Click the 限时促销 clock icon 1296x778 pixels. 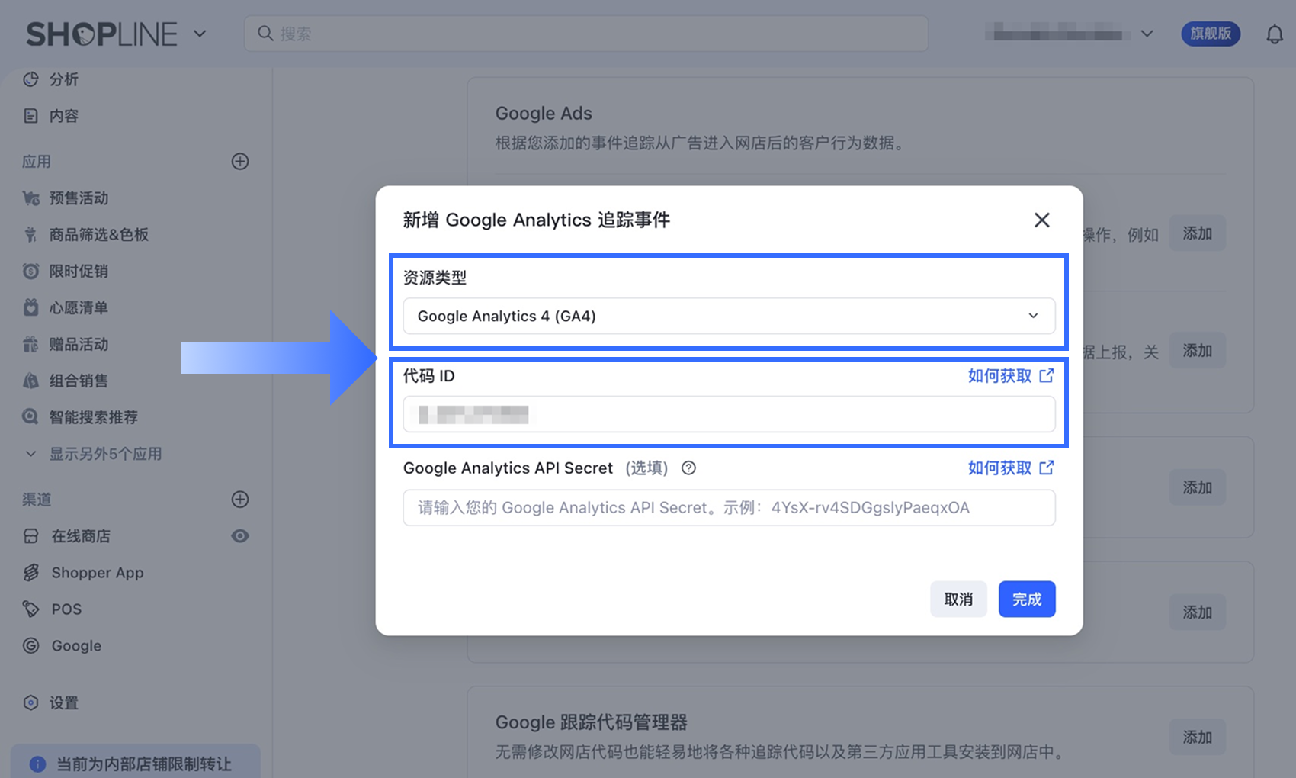(30, 272)
